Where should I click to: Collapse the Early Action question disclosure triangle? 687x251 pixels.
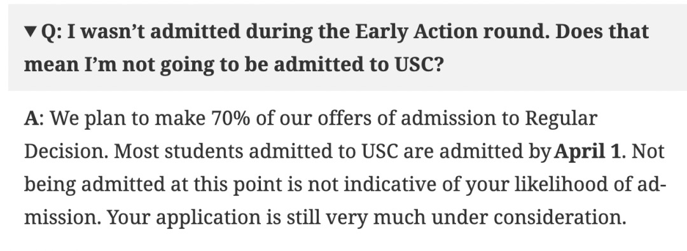(x=31, y=32)
